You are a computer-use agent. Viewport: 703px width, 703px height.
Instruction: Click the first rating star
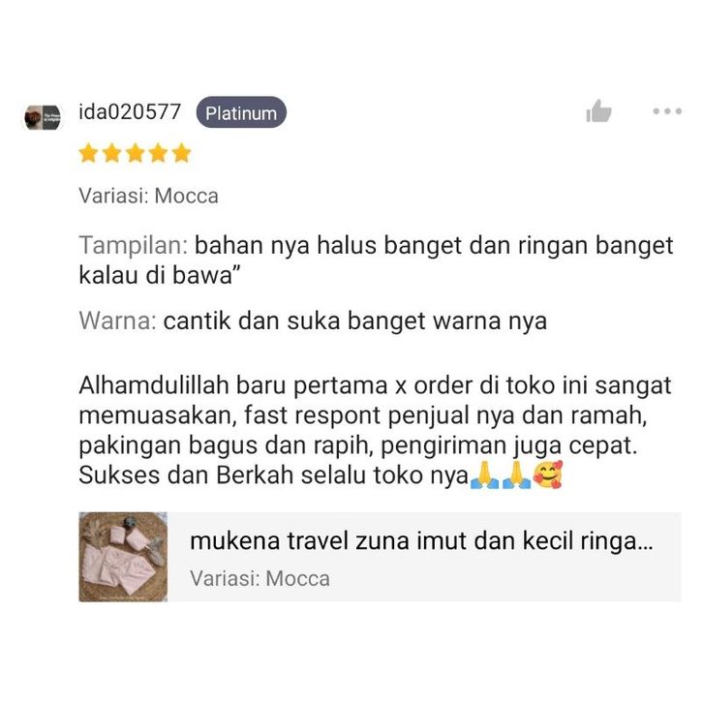coord(88,153)
